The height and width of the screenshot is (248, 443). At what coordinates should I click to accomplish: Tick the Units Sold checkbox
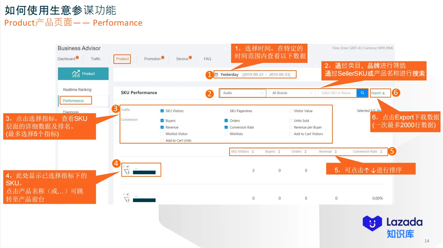pyautogui.click(x=290, y=121)
